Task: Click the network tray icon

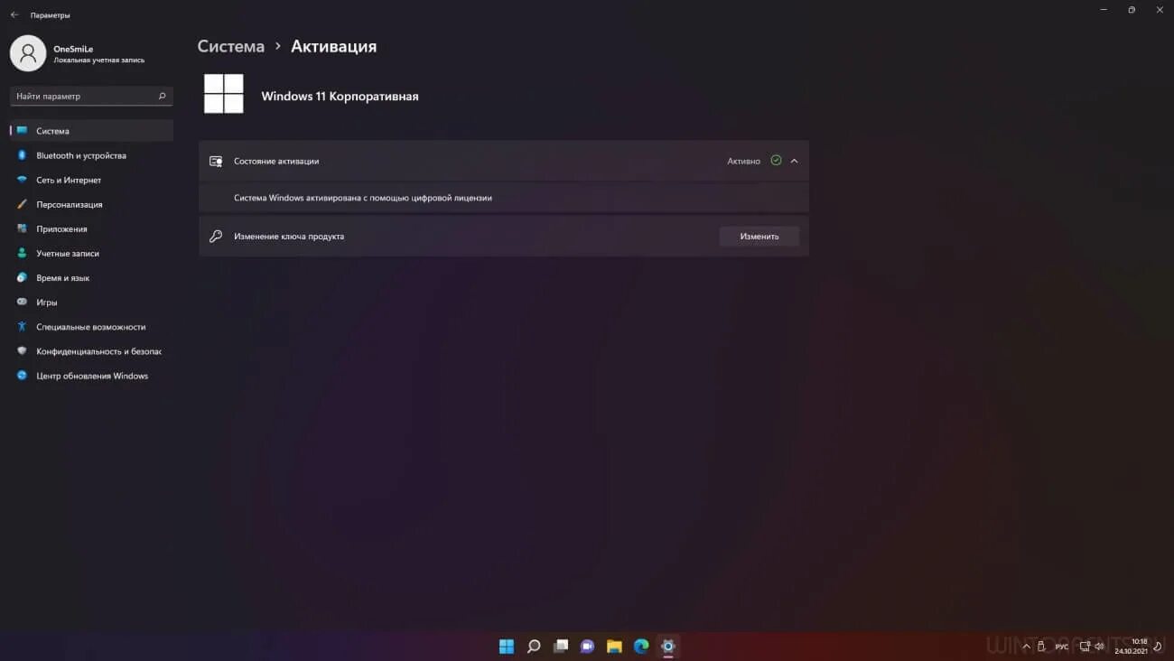Action: [1085, 647]
